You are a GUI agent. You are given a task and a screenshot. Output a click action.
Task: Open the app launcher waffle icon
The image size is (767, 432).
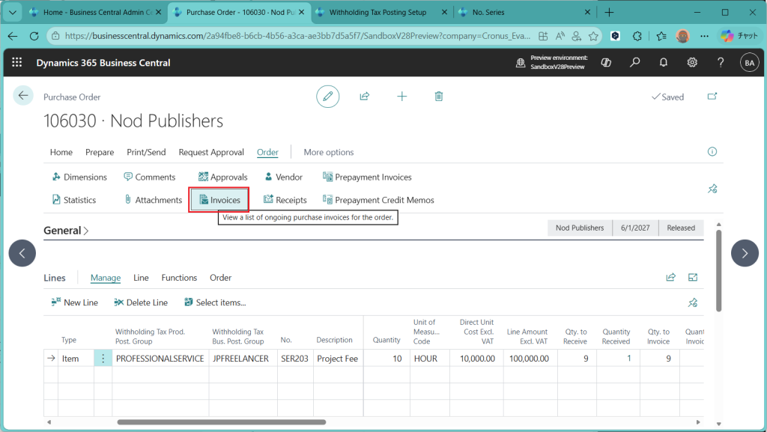[17, 63]
